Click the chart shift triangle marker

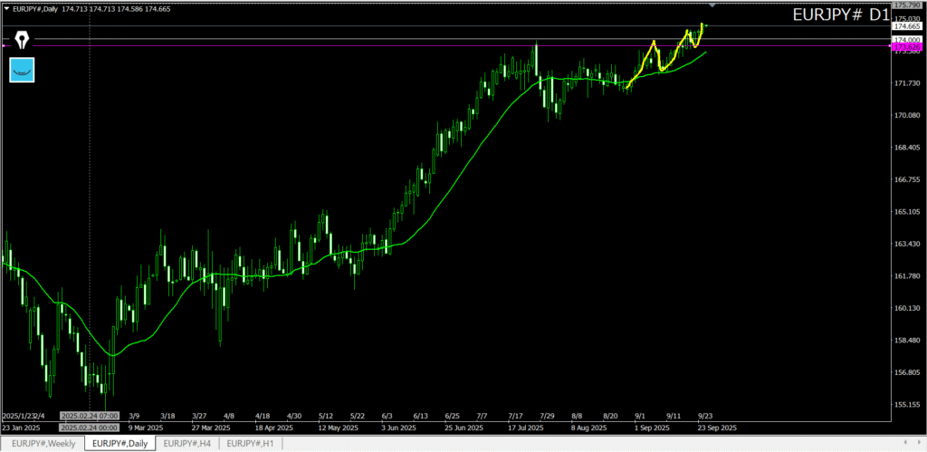click(713, 5)
